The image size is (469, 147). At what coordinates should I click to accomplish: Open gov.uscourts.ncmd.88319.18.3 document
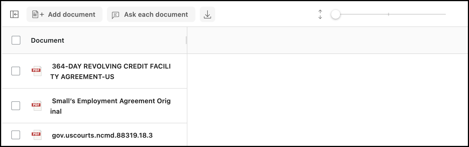click(102, 135)
